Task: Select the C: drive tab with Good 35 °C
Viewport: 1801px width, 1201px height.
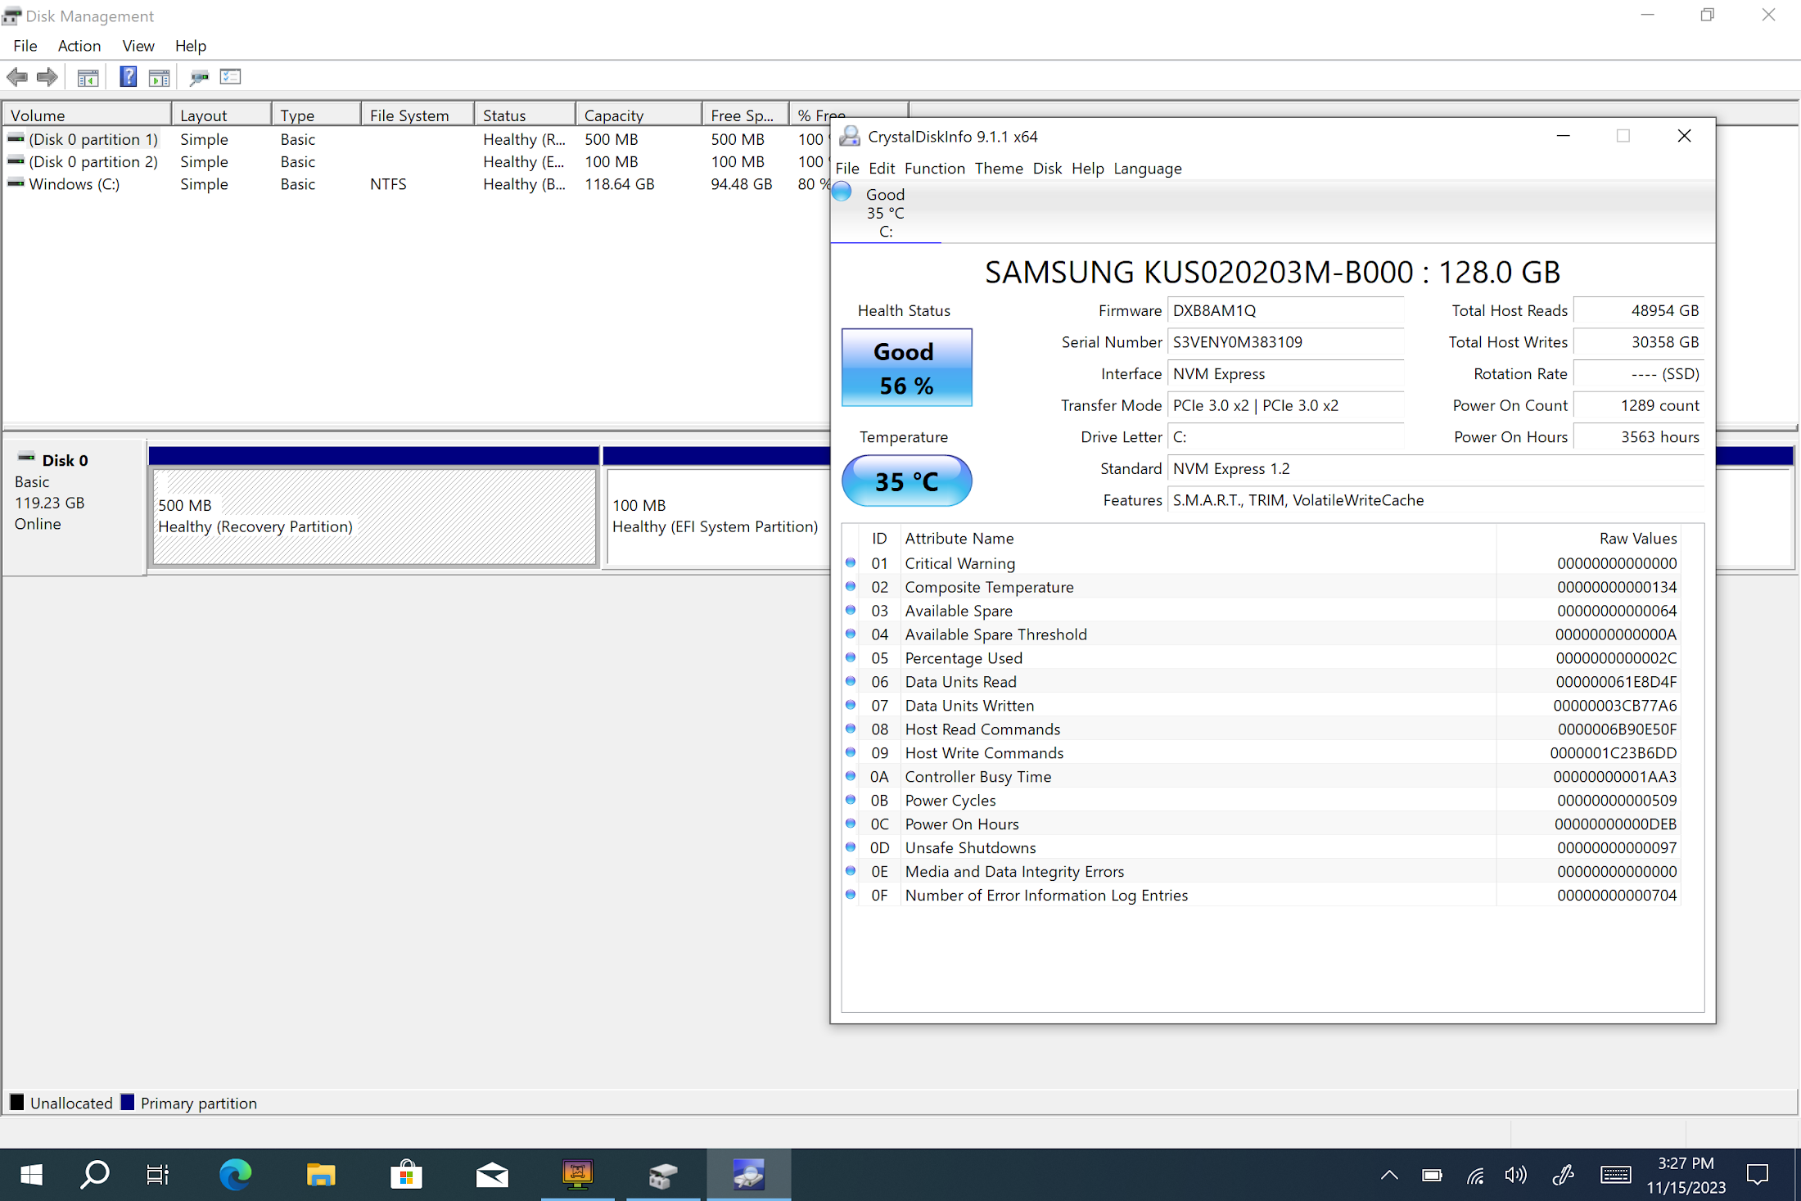Action: coord(886,212)
